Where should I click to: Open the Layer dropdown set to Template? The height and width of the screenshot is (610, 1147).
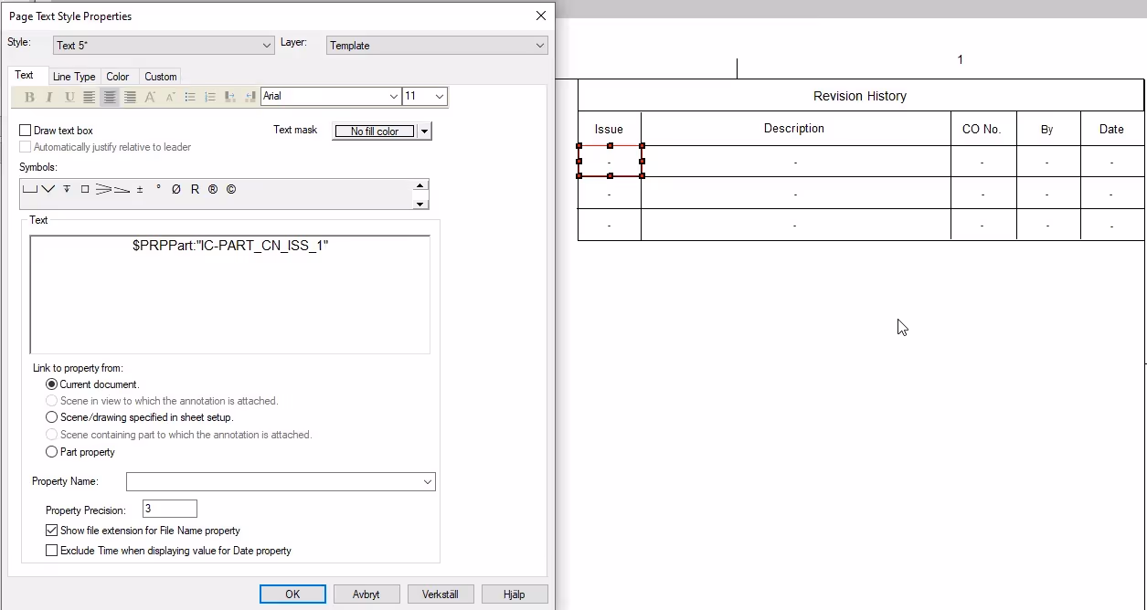tap(540, 44)
